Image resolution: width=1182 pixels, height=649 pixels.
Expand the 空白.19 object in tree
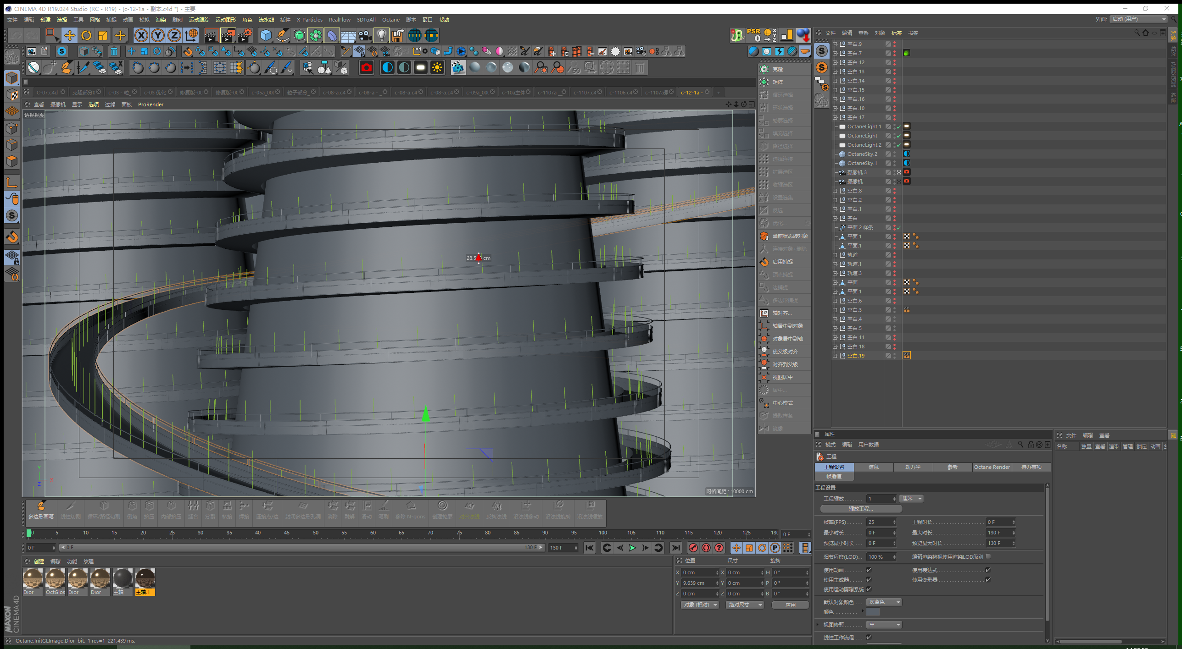(835, 356)
